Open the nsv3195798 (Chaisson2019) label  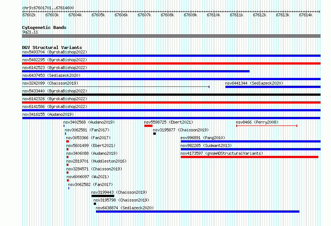coord(121,200)
